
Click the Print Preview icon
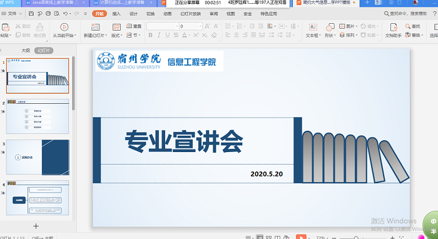tap(57, 14)
